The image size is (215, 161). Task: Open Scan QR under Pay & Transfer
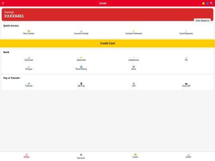click(186, 85)
